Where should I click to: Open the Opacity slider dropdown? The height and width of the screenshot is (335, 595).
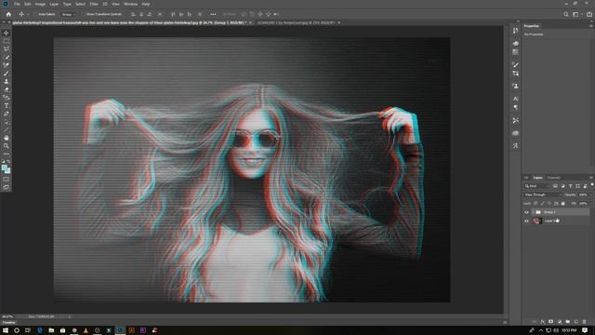click(x=591, y=194)
